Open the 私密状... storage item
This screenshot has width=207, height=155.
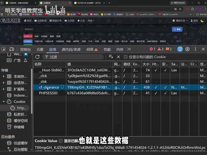[x=17, y=114]
